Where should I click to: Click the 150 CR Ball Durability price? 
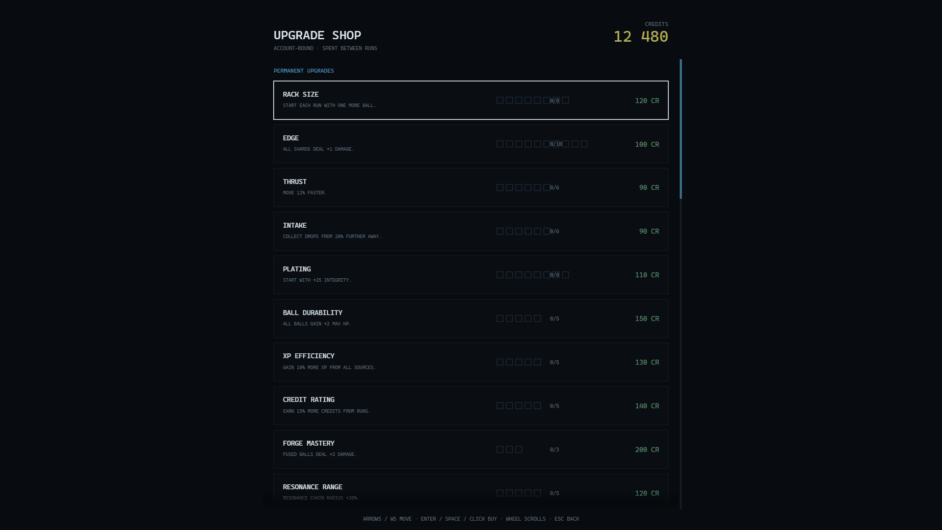(x=647, y=318)
